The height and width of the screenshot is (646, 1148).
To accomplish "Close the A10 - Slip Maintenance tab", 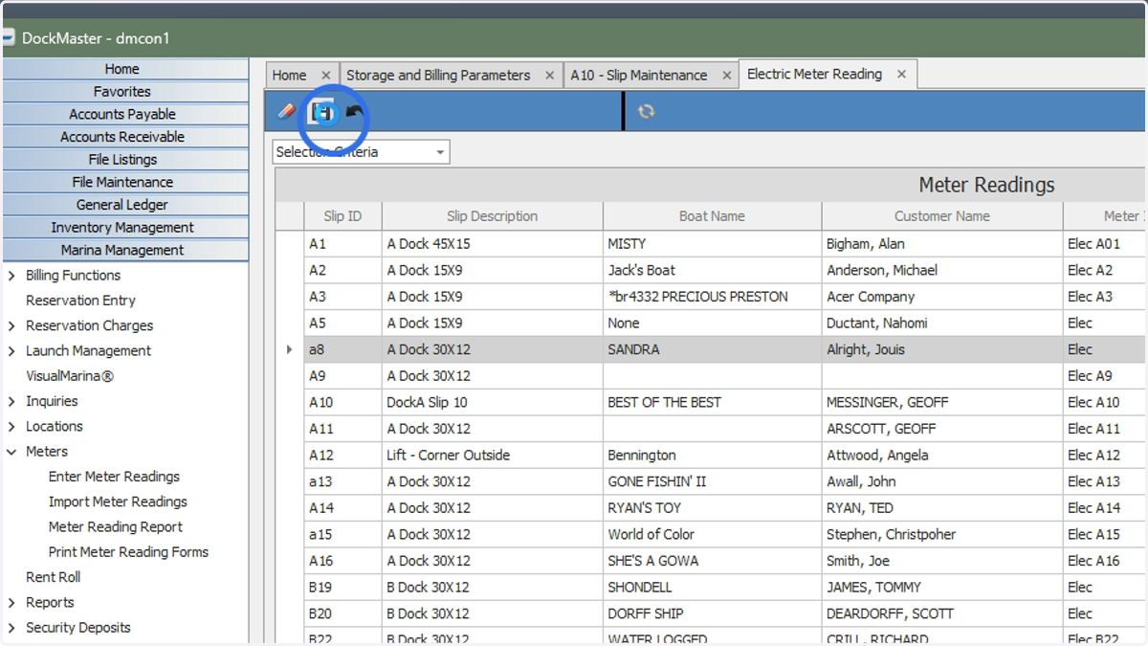I will [x=727, y=76].
